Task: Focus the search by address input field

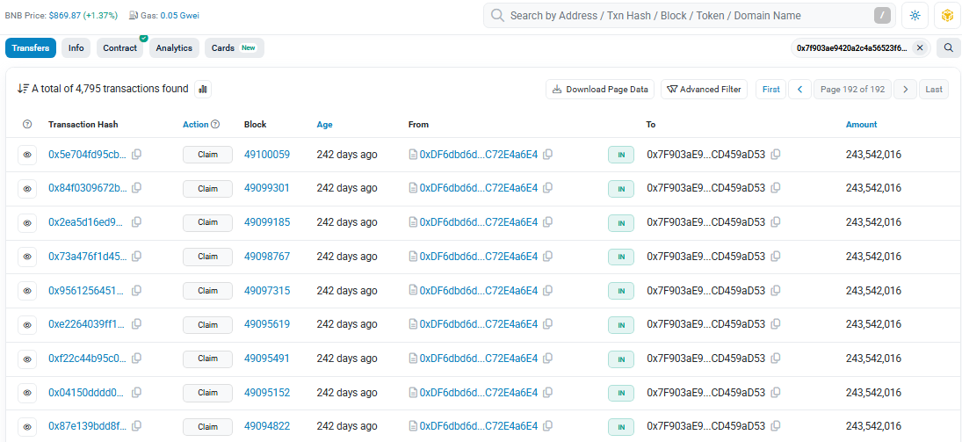Action: click(x=690, y=15)
